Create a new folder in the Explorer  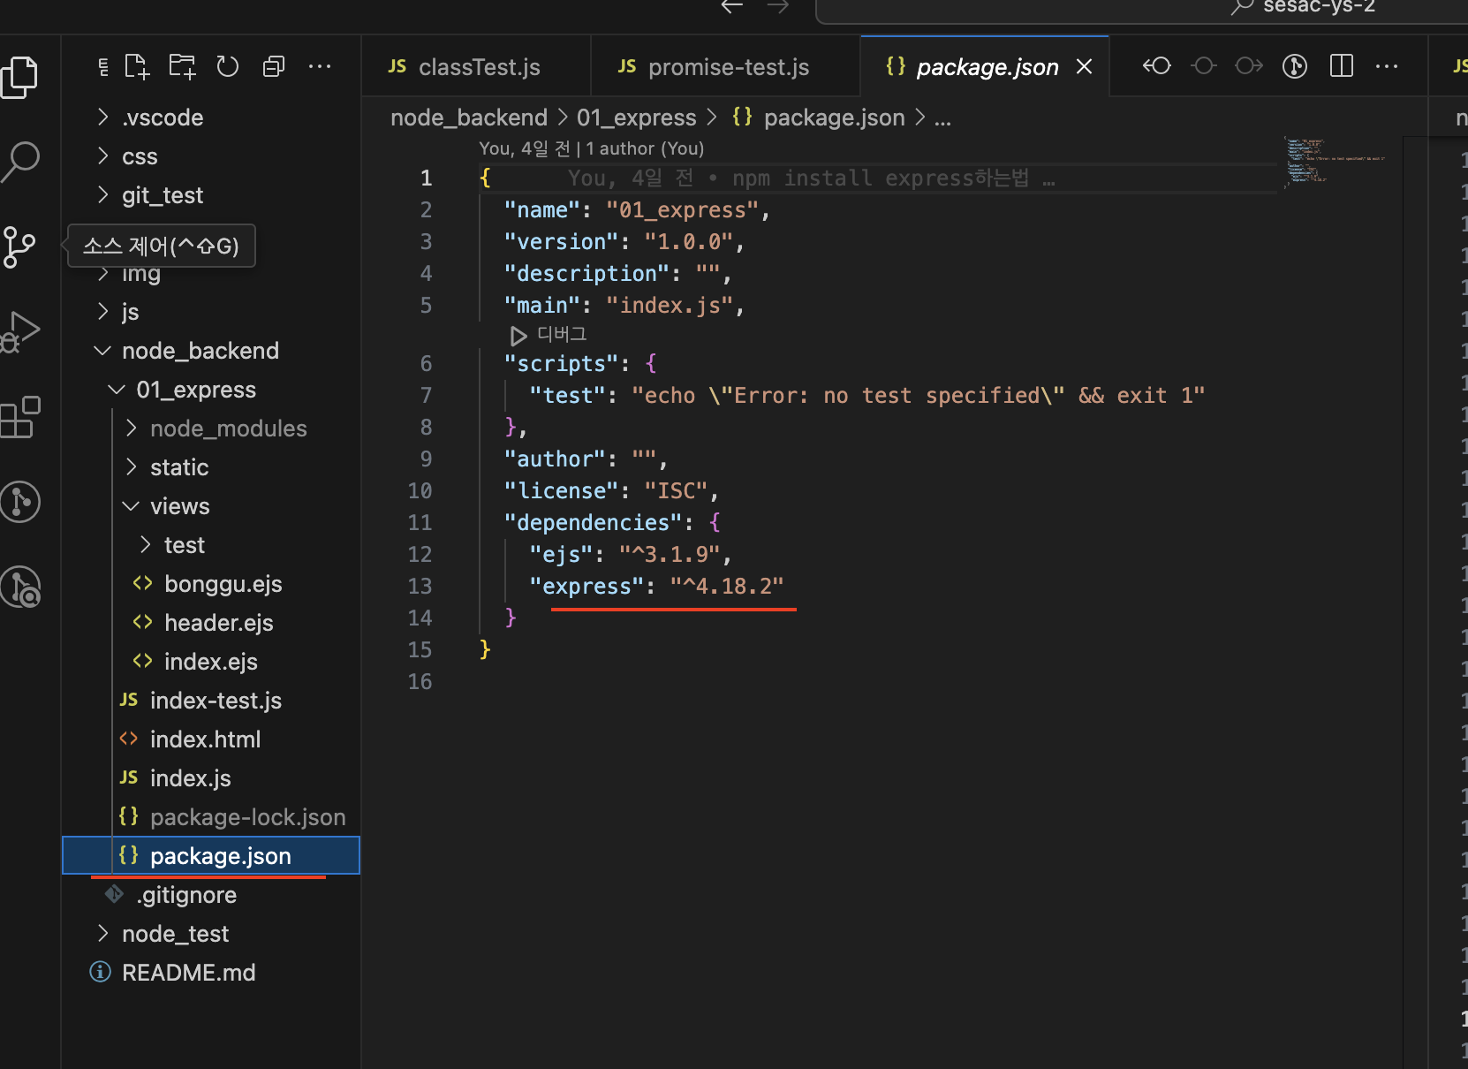[x=182, y=65]
